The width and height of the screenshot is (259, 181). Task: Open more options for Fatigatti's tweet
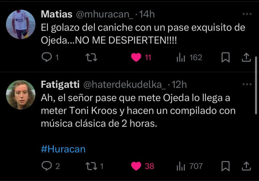(x=247, y=85)
